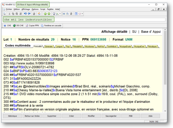
Task: Open the Script menu
Action: pyautogui.click(x=43, y=9)
